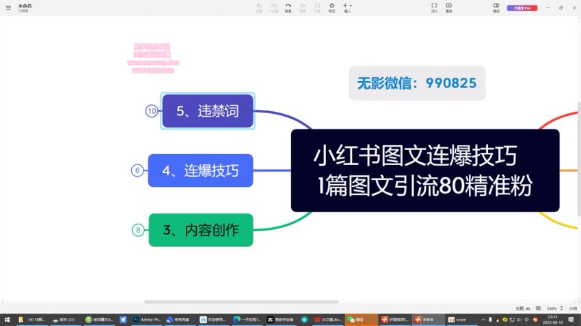The height and width of the screenshot is (326, 581).
Task: Expand branch count 6 beside 4、连爆技巧
Action: 137,171
